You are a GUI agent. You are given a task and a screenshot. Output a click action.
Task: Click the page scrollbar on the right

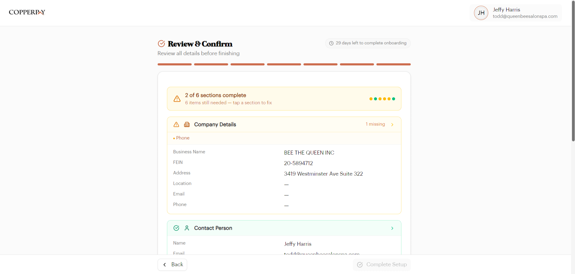coord(572,71)
